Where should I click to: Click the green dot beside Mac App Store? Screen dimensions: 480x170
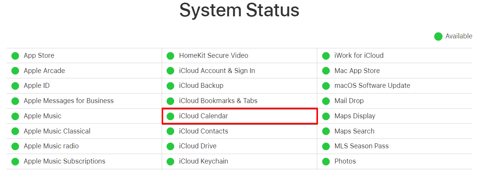pyautogui.click(x=326, y=71)
